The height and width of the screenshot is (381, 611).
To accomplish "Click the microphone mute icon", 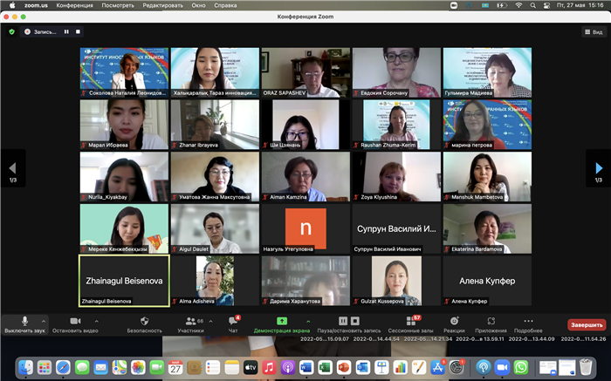I will coord(24,322).
